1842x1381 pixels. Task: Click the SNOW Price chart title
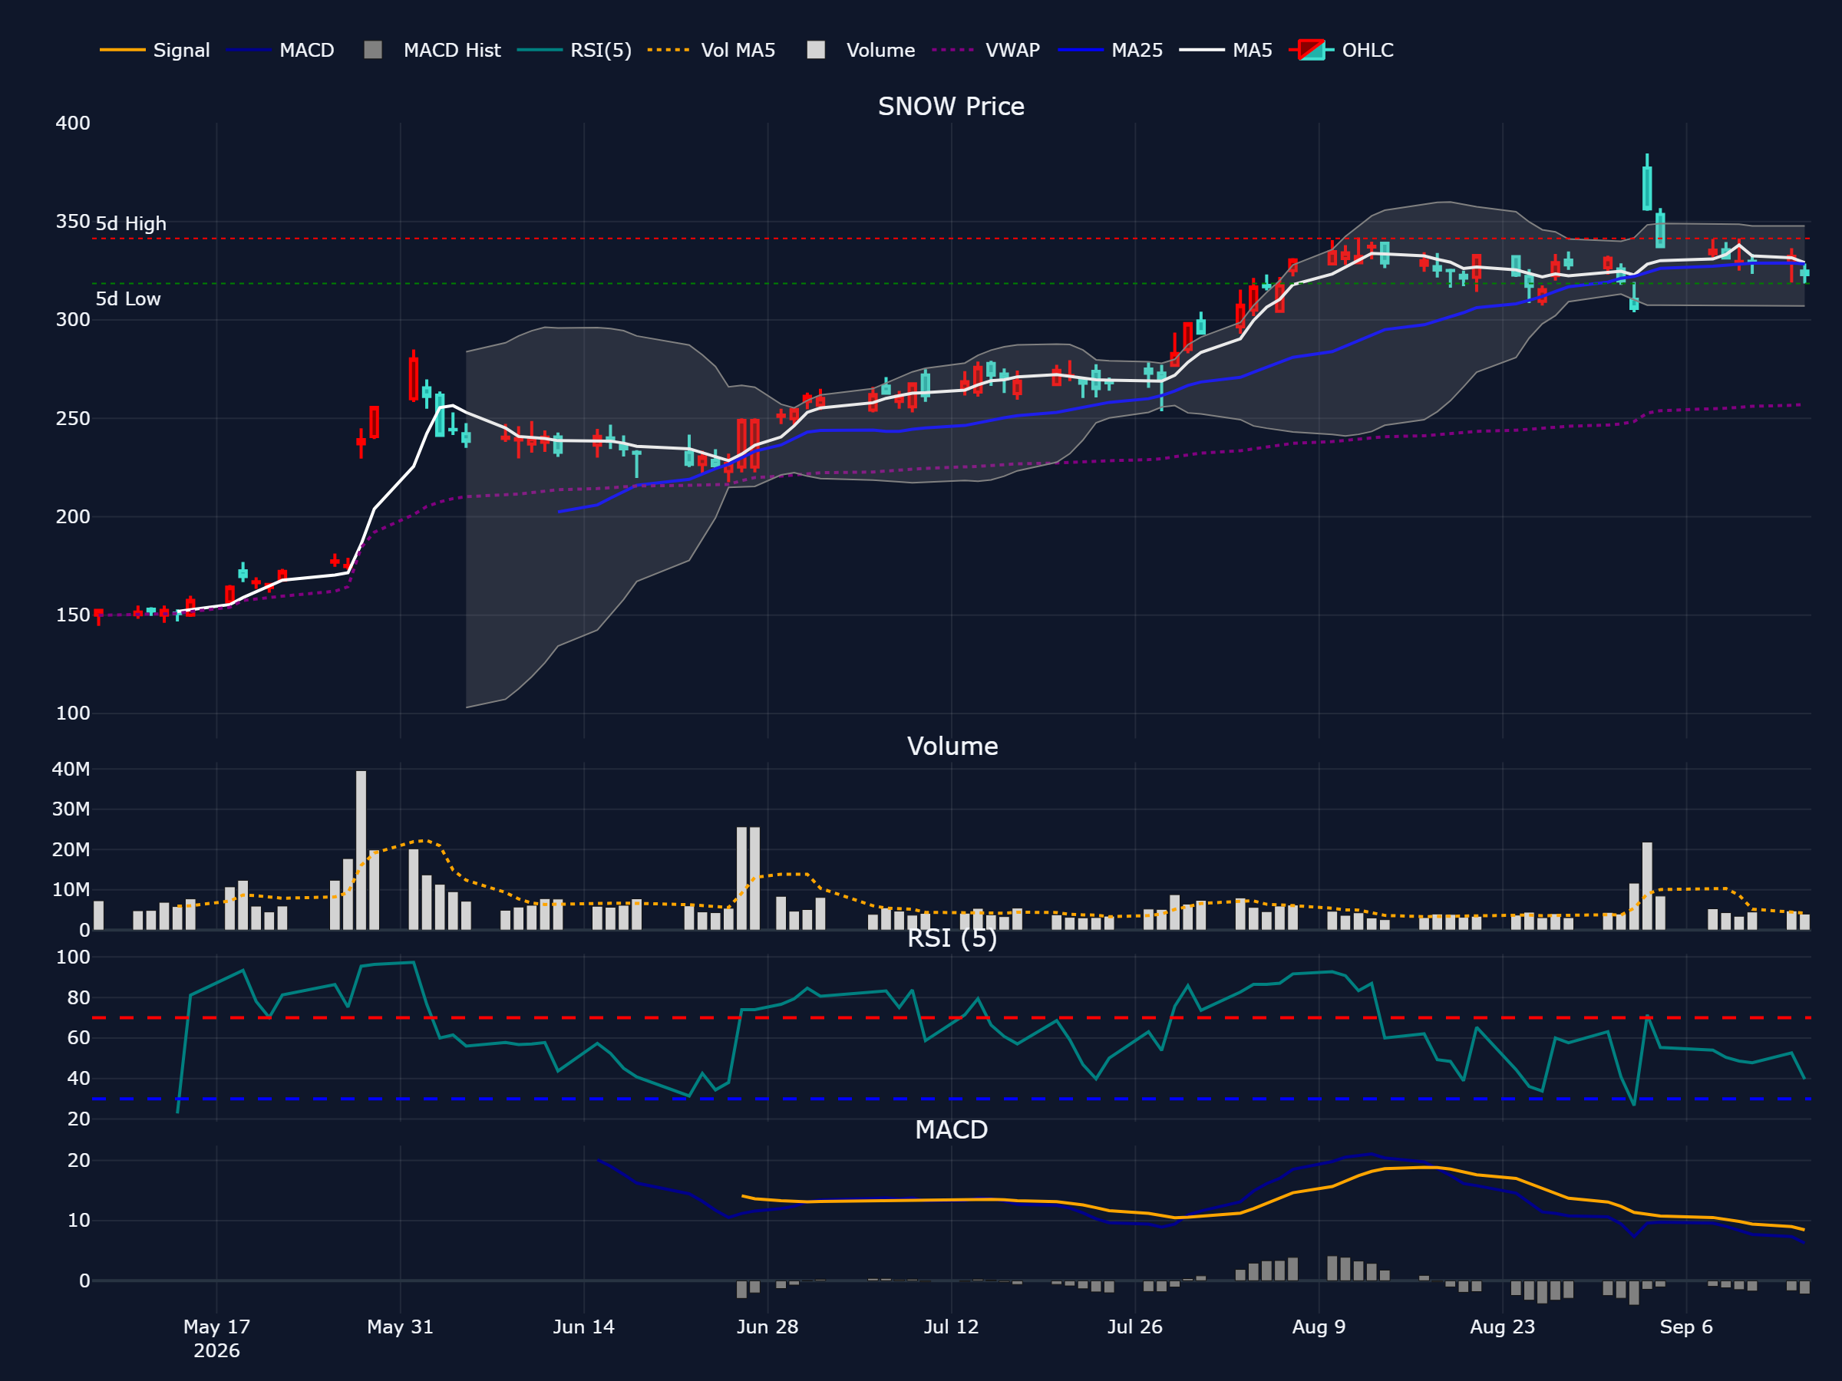(951, 107)
